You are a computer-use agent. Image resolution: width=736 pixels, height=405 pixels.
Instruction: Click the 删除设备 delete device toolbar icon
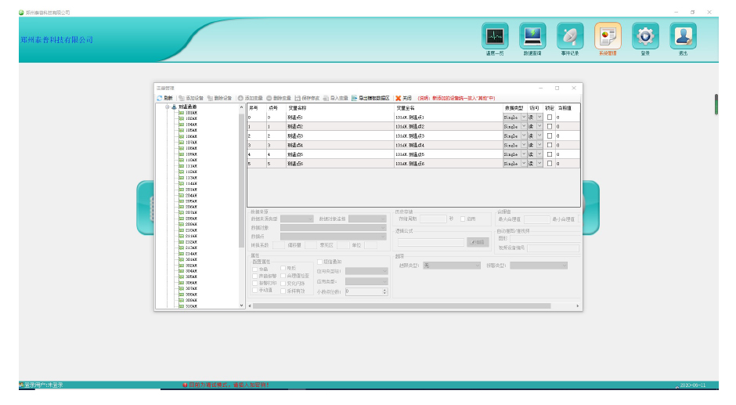210,98
